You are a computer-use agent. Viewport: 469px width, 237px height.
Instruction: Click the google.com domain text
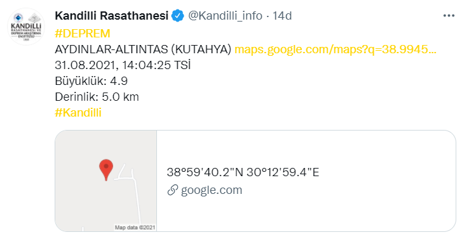(x=212, y=190)
